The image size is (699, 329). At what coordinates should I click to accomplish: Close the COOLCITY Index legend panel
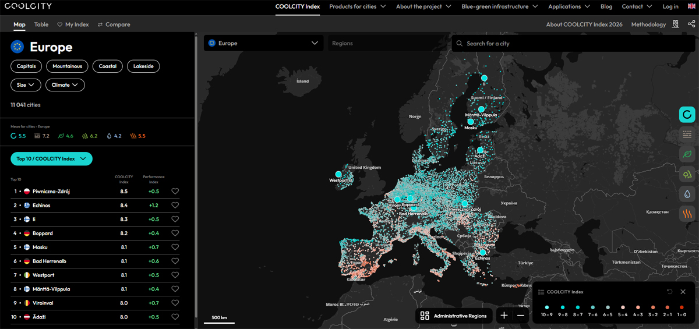[683, 292]
